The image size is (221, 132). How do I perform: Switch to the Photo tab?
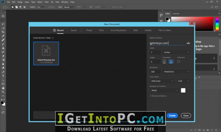pos(89,30)
